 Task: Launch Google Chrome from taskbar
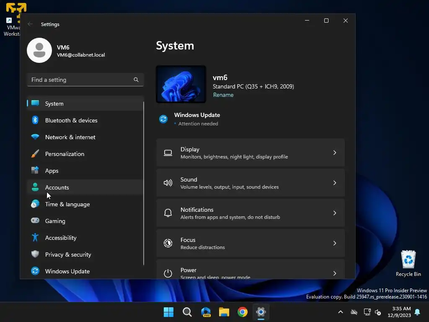click(243, 312)
